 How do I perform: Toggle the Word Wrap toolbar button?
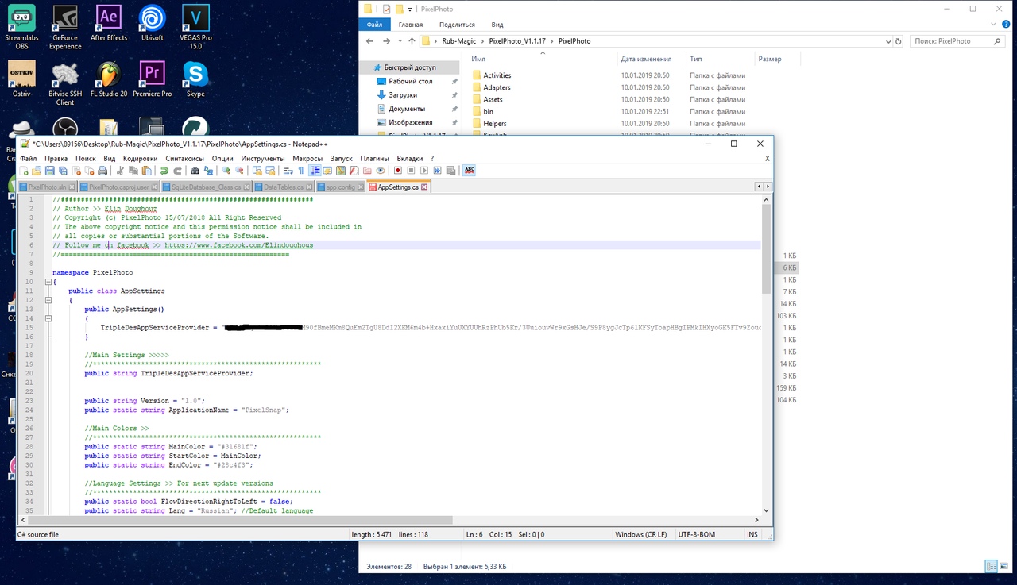287,171
